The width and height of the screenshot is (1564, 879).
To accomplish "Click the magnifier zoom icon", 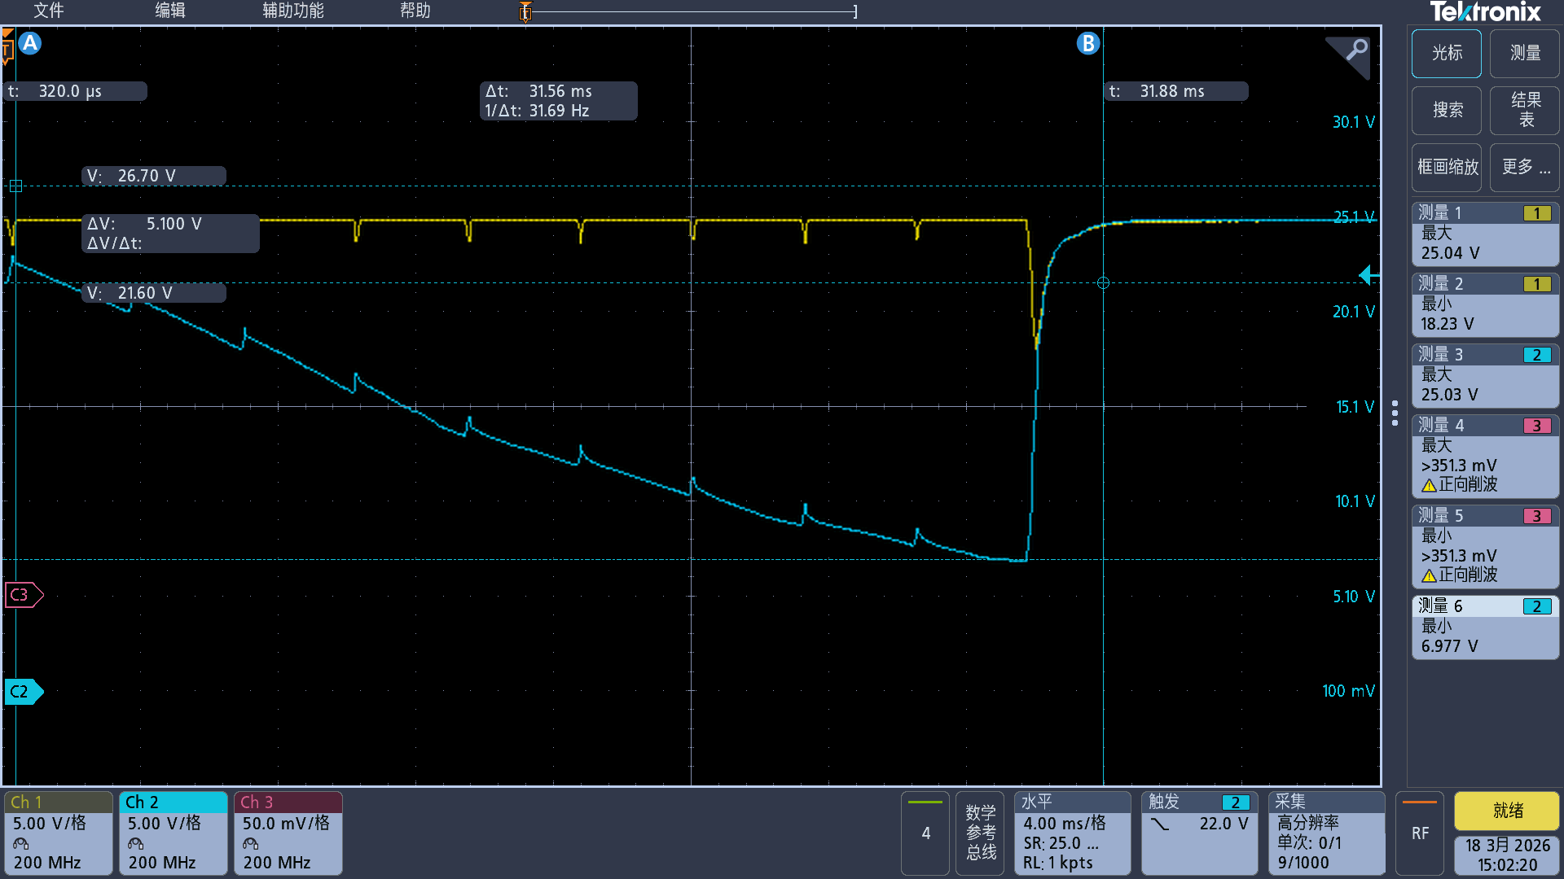I will pos(1354,52).
